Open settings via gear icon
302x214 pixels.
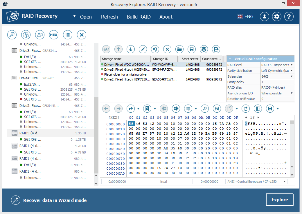click(276, 17)
